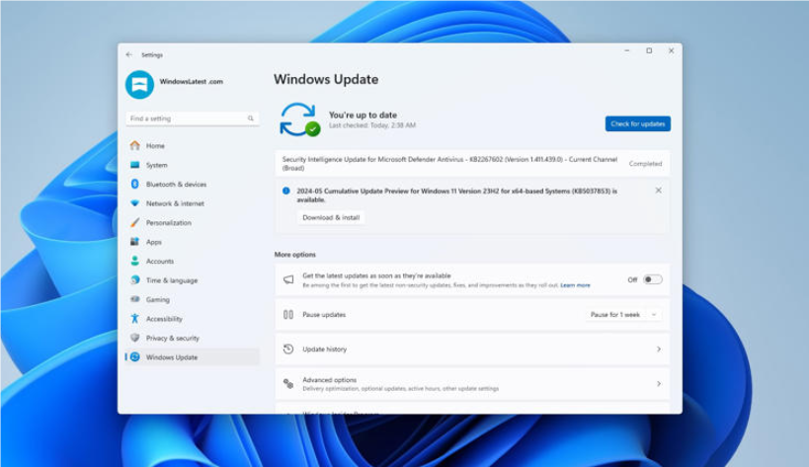Open the Pause for 1 week dropdown
Screen dimensions: 809x467
623,314
